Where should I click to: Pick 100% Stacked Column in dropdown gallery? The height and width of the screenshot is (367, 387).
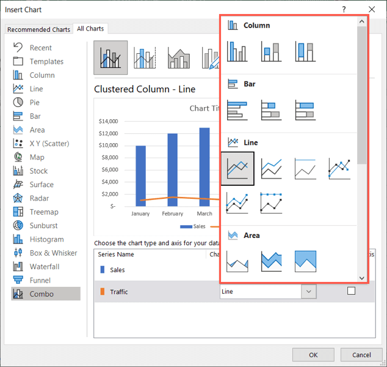pyautogui.click(x=305, y=51)
